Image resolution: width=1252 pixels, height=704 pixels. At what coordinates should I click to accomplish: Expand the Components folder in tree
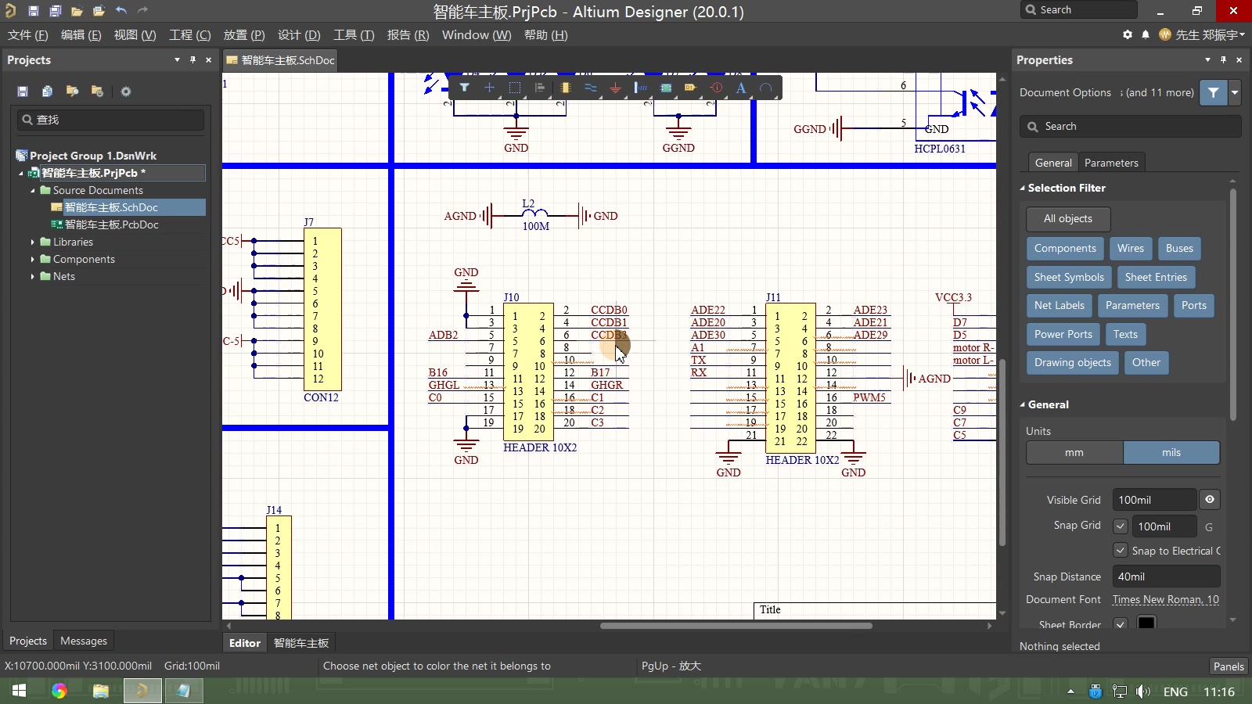pos(33,260)
